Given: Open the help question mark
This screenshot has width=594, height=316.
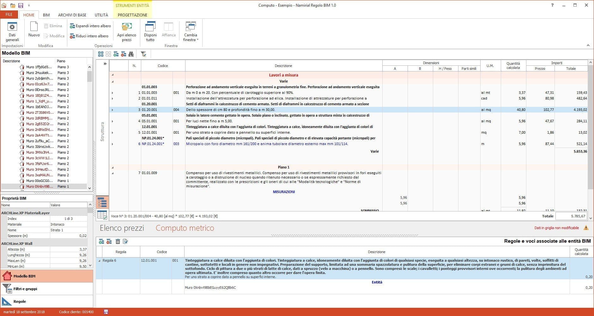Looking at the screenshot, I should (552, 5).
